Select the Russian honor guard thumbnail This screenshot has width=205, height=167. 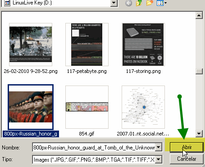pyautogui.click(x=31, y=107)
